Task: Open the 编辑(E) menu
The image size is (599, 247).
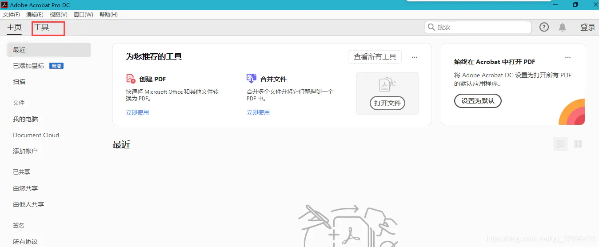Action: coord(35,15)
